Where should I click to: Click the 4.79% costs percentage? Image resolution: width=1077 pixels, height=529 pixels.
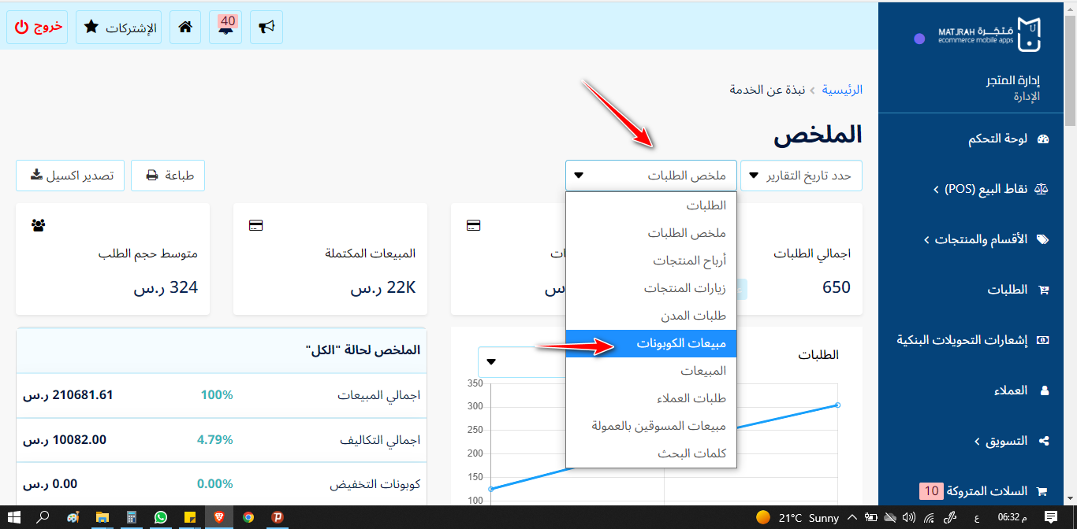tap(215, 439)
